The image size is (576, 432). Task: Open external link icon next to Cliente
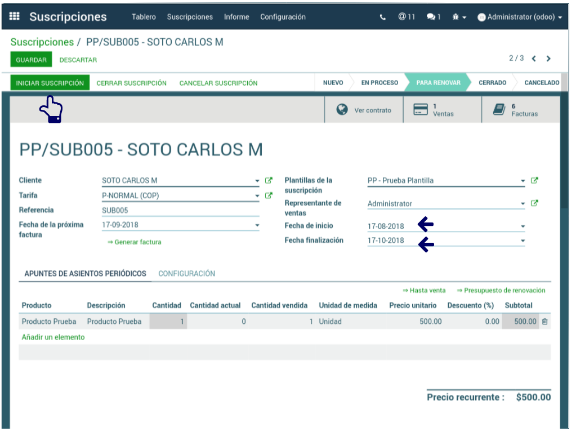[269, 181]
